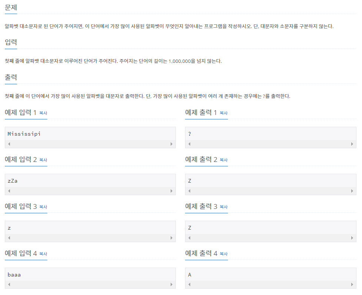
Task: Click the output description paragraph under 출력
Action: [x=148, y=96]
